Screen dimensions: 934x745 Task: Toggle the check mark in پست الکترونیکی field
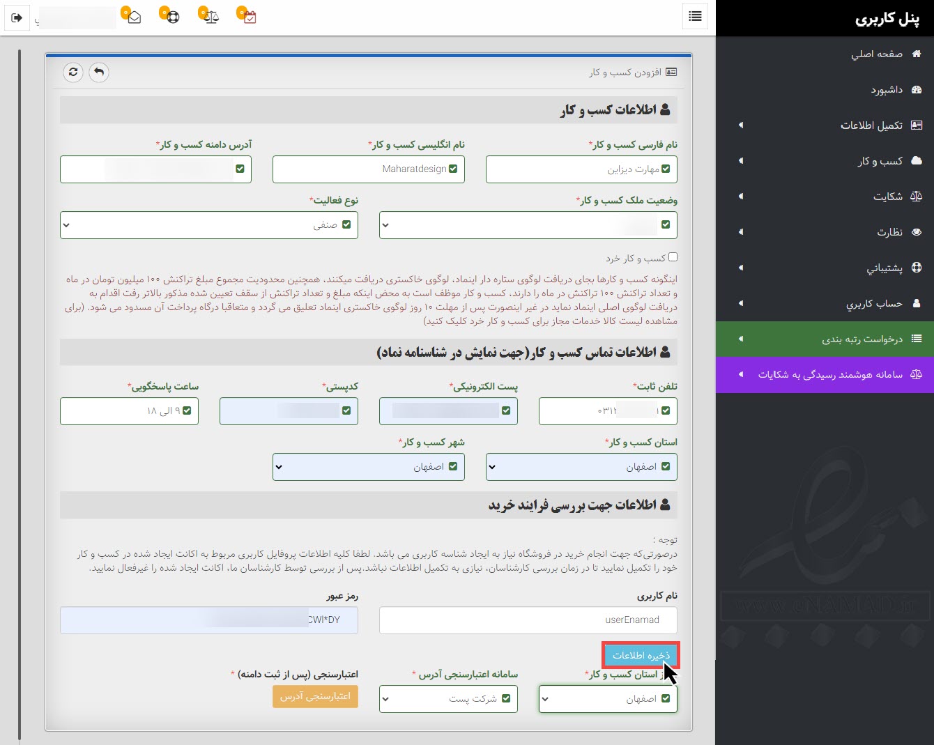pos(506,410)
